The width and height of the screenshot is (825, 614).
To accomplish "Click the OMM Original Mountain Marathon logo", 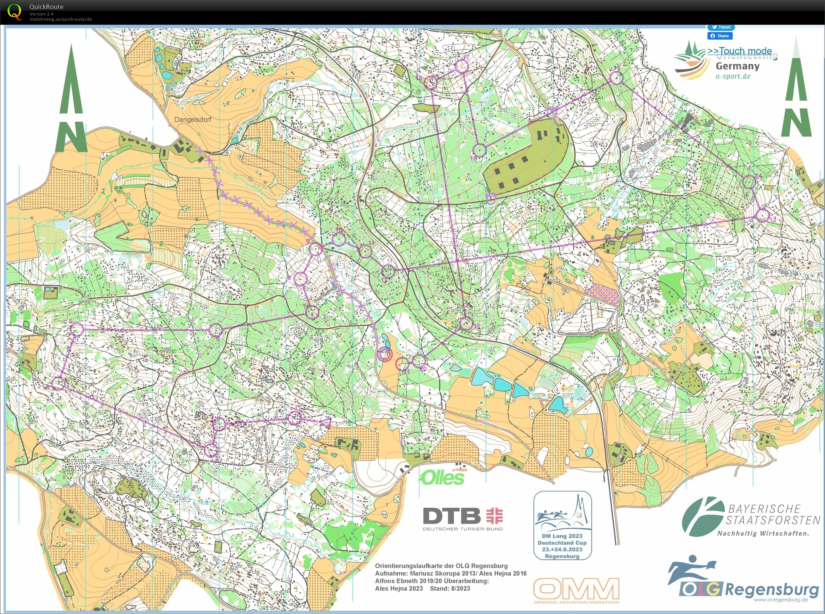I will pos(576,590).
